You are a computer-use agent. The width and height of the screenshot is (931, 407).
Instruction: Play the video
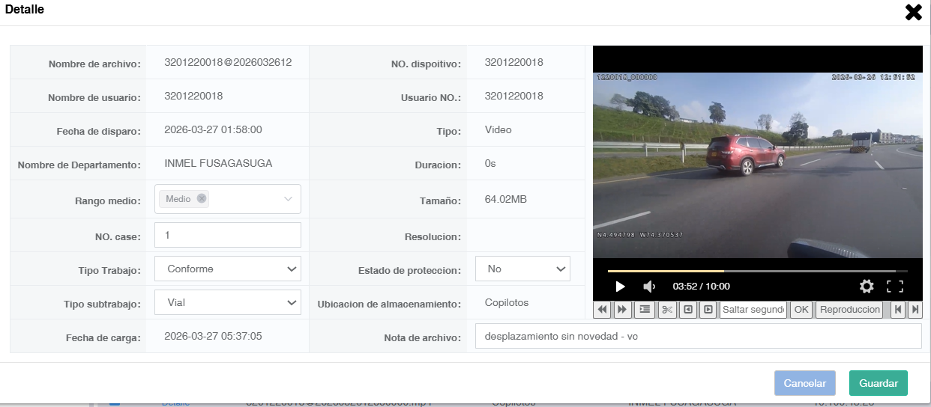tap(620, 286)
